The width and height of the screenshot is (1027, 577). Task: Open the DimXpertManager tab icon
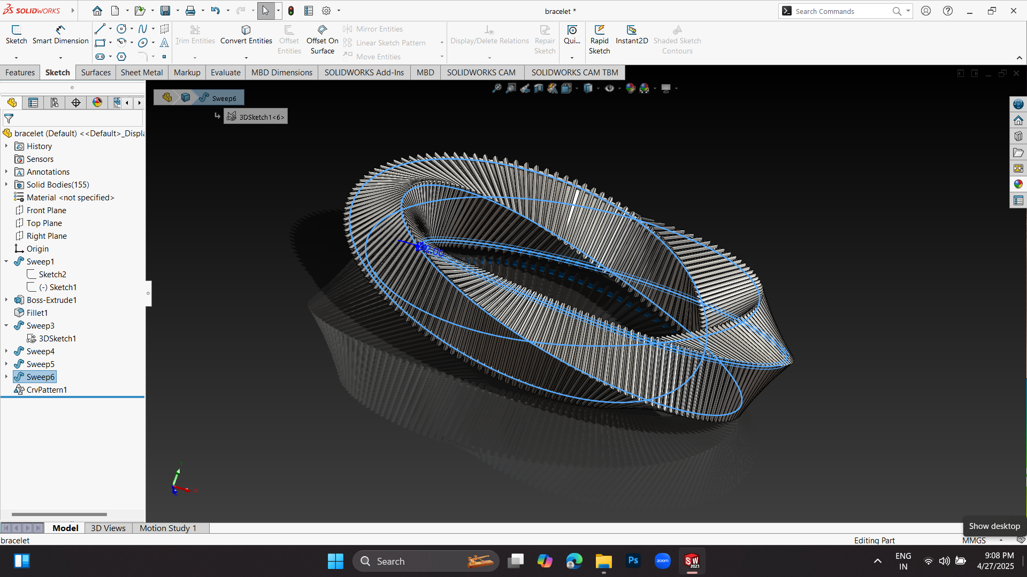pyautogui.click(x=76, y=103)
